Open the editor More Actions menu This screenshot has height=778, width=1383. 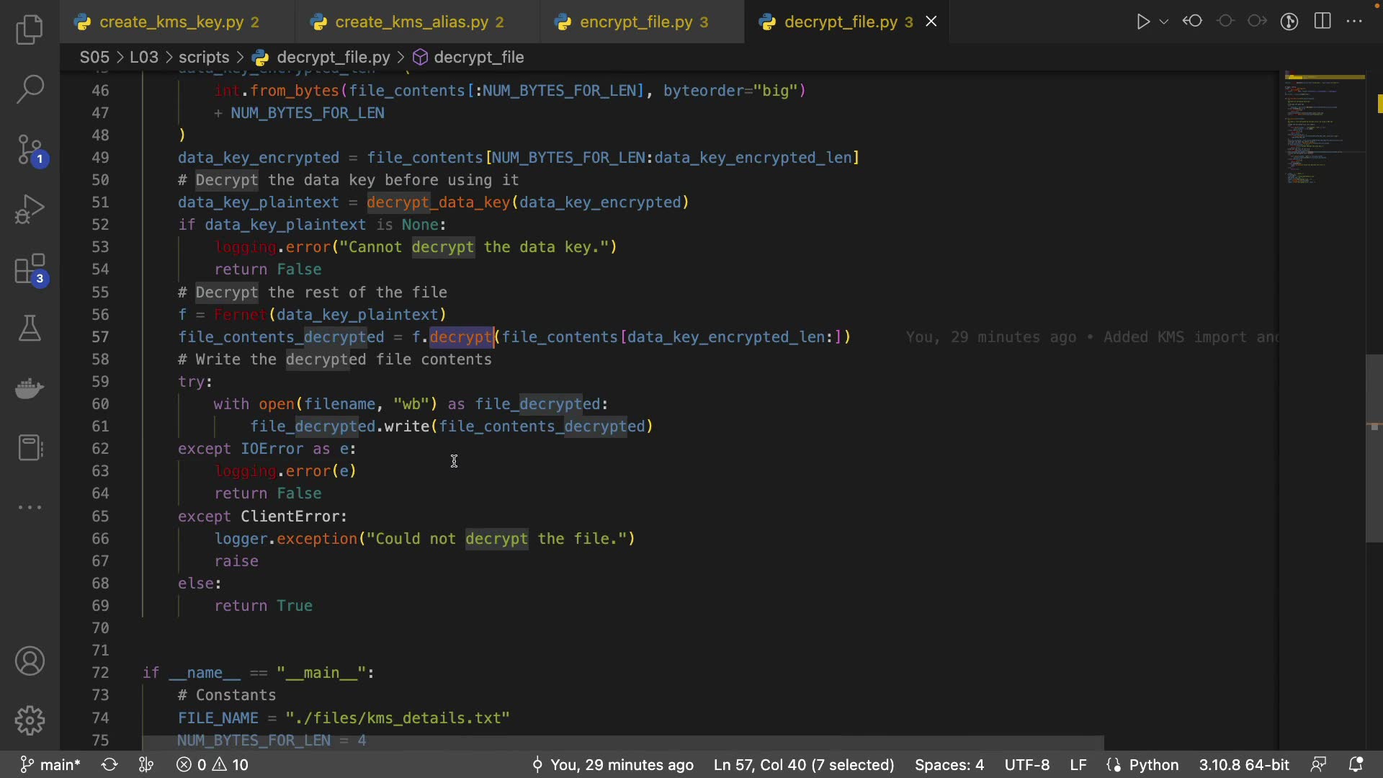click(1354, 22)
